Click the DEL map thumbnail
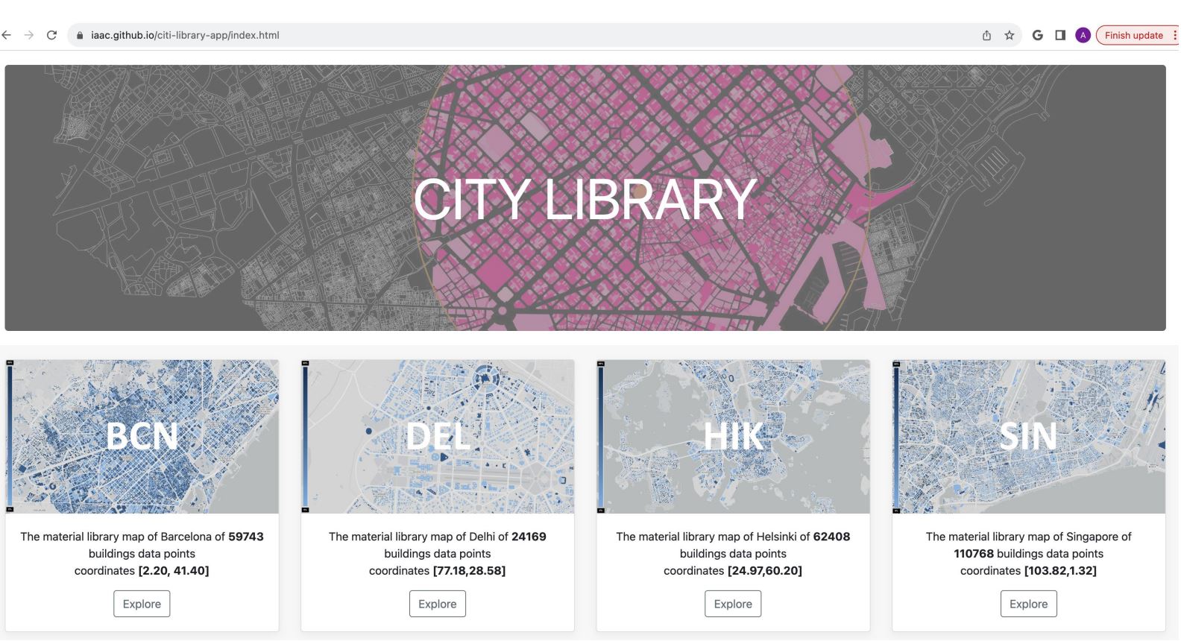 point(438,437)
